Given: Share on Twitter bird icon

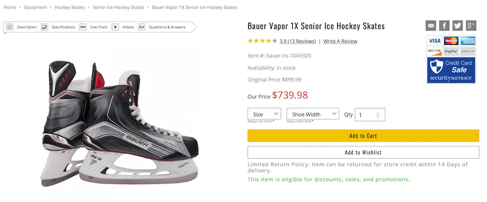Looking at the screenshot, I should (457, 26).
